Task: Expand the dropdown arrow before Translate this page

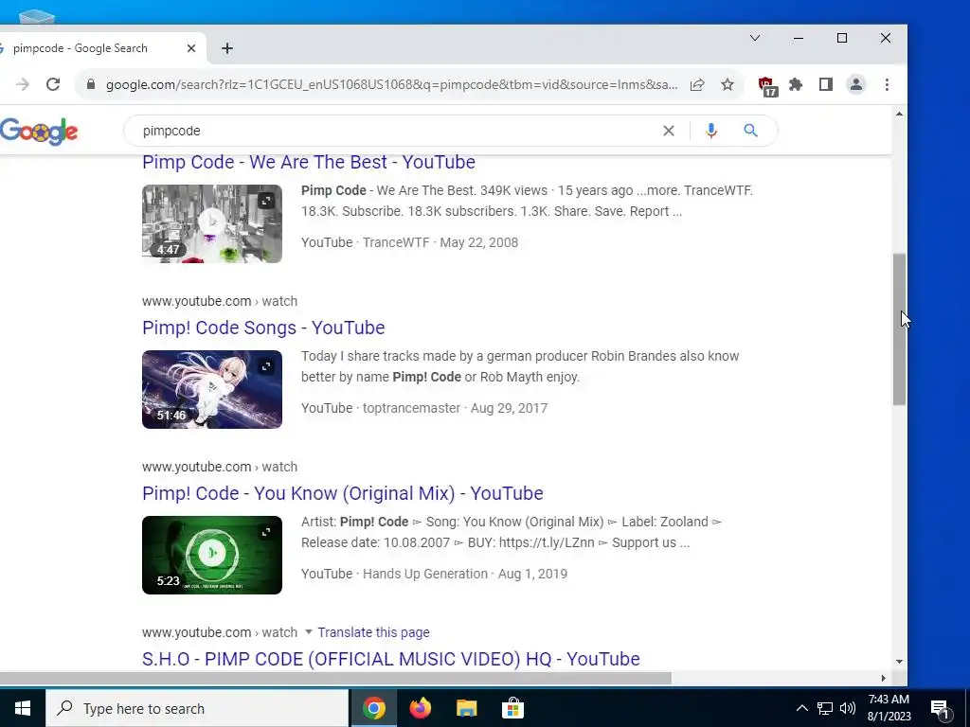Action: point(308,631)
